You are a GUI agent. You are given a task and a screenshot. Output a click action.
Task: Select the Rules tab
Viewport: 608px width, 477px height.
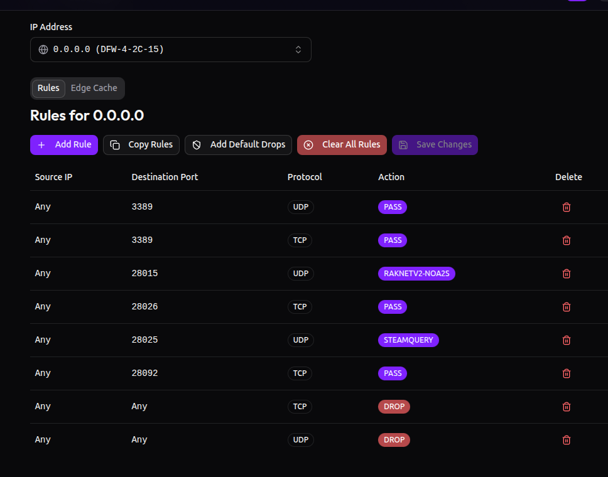[48, 88]
